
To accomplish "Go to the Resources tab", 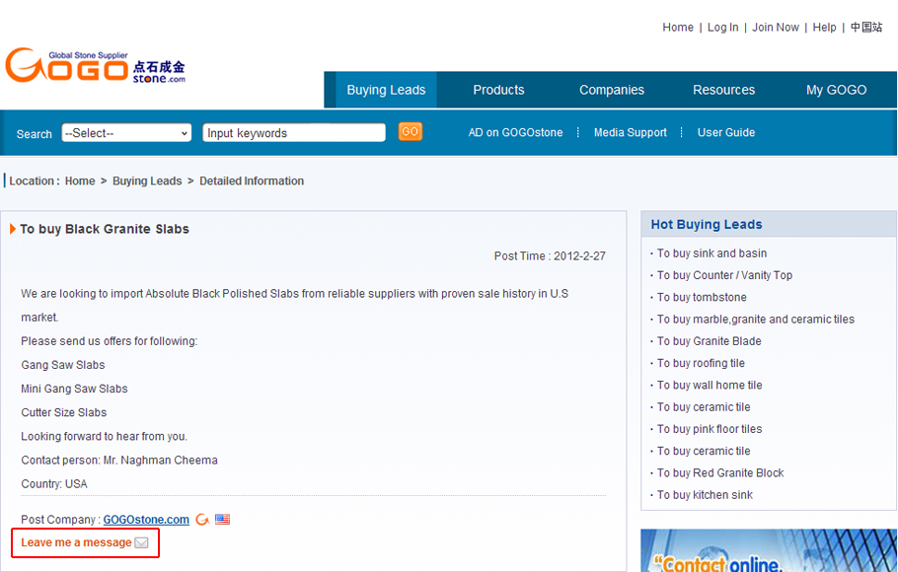I will tap(723, 90).
